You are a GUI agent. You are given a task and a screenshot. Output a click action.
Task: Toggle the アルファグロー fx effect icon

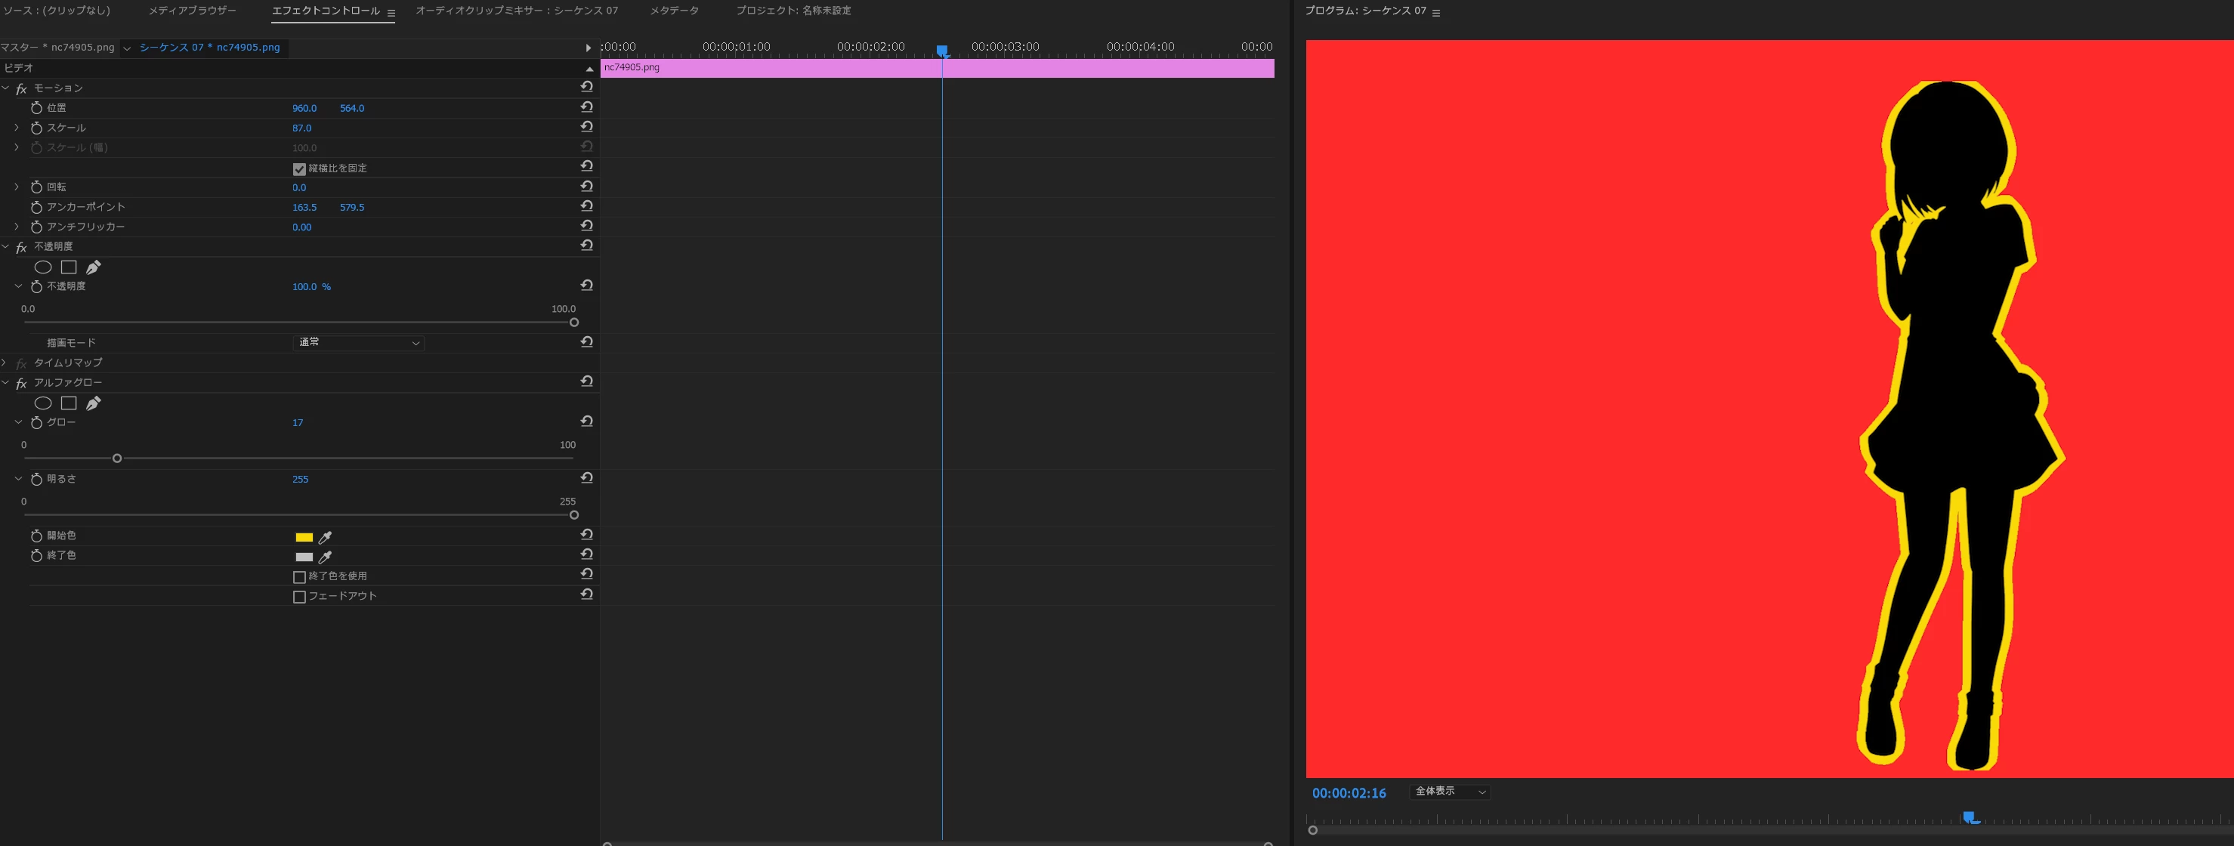22,383
